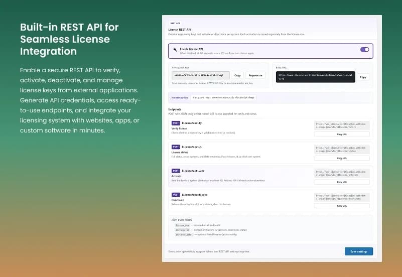Copy URL for the license/status endpoint
Screen dimensions: 402x277
(342, 158)
